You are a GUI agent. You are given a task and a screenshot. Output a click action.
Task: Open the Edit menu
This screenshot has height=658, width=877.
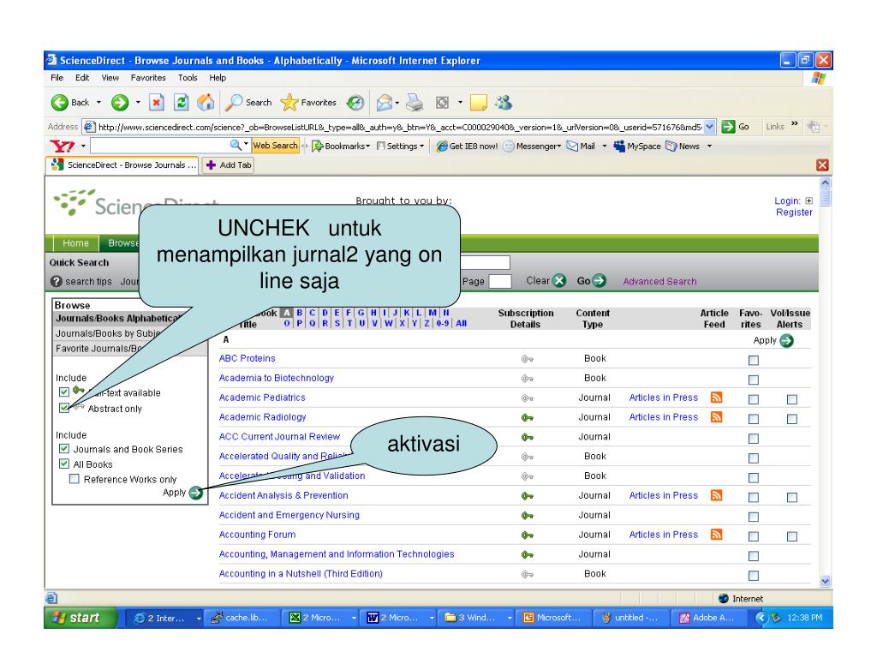(x=82, y=78)
